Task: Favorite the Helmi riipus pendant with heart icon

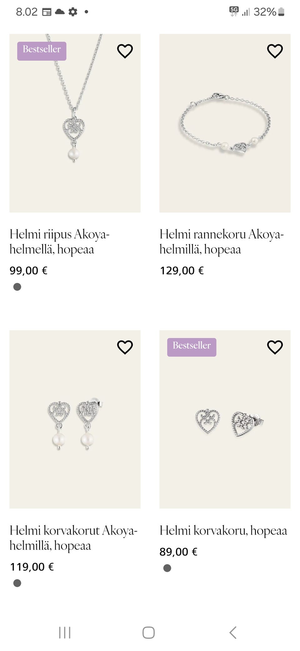Action: 125,51
